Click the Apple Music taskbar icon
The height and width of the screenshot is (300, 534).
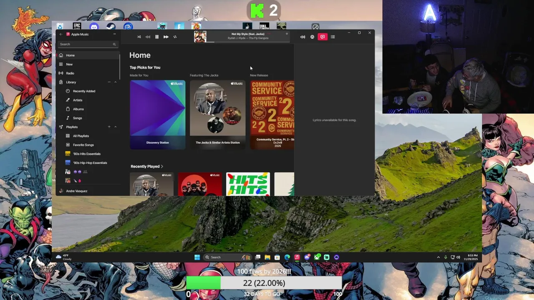coord(297,257)
